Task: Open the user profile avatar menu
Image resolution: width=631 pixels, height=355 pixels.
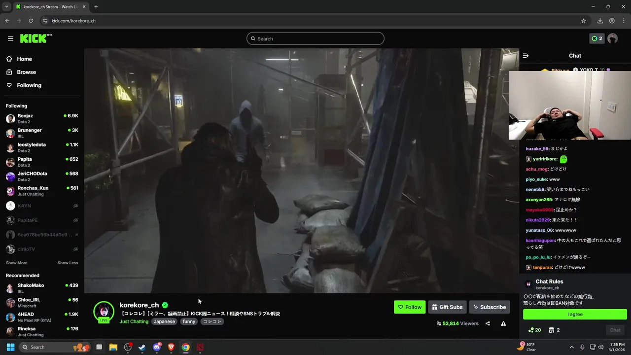Action: [613, 38]
